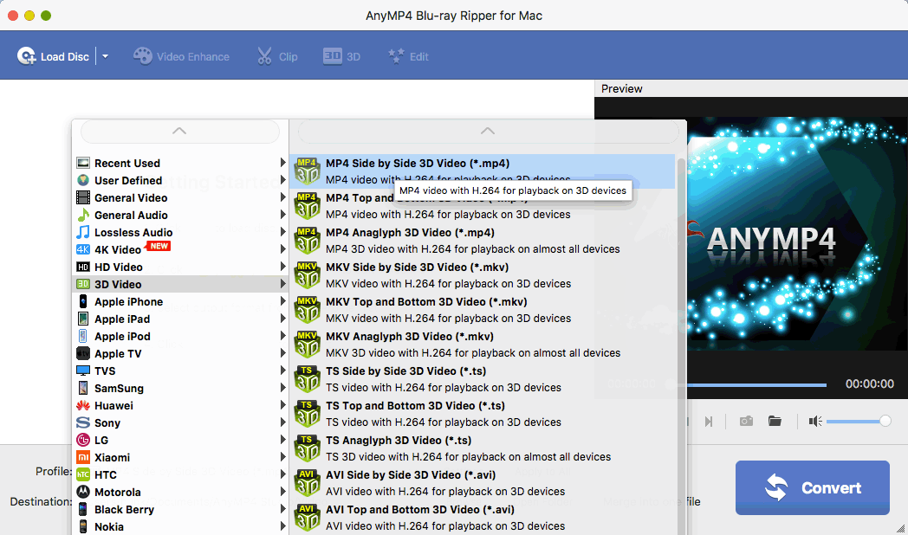The height and width of the screenshot is (535, 908).
Task: Click the LG logo icon
Action: coord(83,440)
